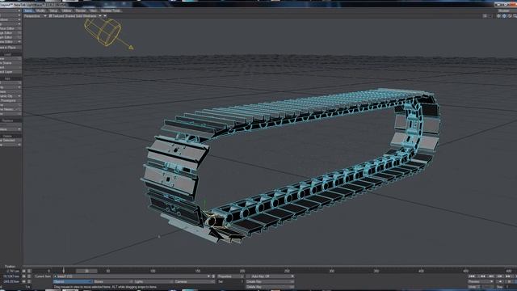This screenshot has height=291, width=517.
Task: Toggle the X position channel button
Action: (x=23, y=271)
